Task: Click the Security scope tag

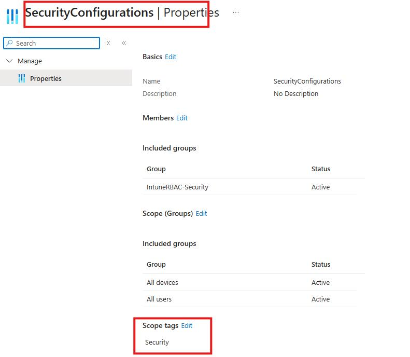Action: pos(157,342)
